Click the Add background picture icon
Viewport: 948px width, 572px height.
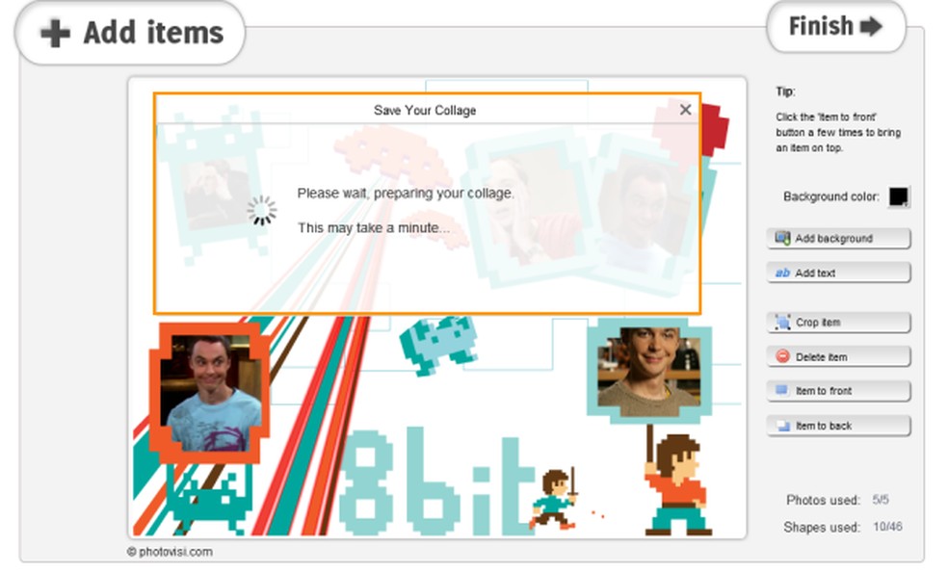click(x=783, y=238)
